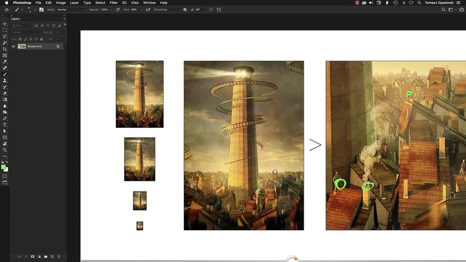The height and width of the screenshot is (262, 466).
Task: Select the Clone Stamp tool
Action: 4,80
